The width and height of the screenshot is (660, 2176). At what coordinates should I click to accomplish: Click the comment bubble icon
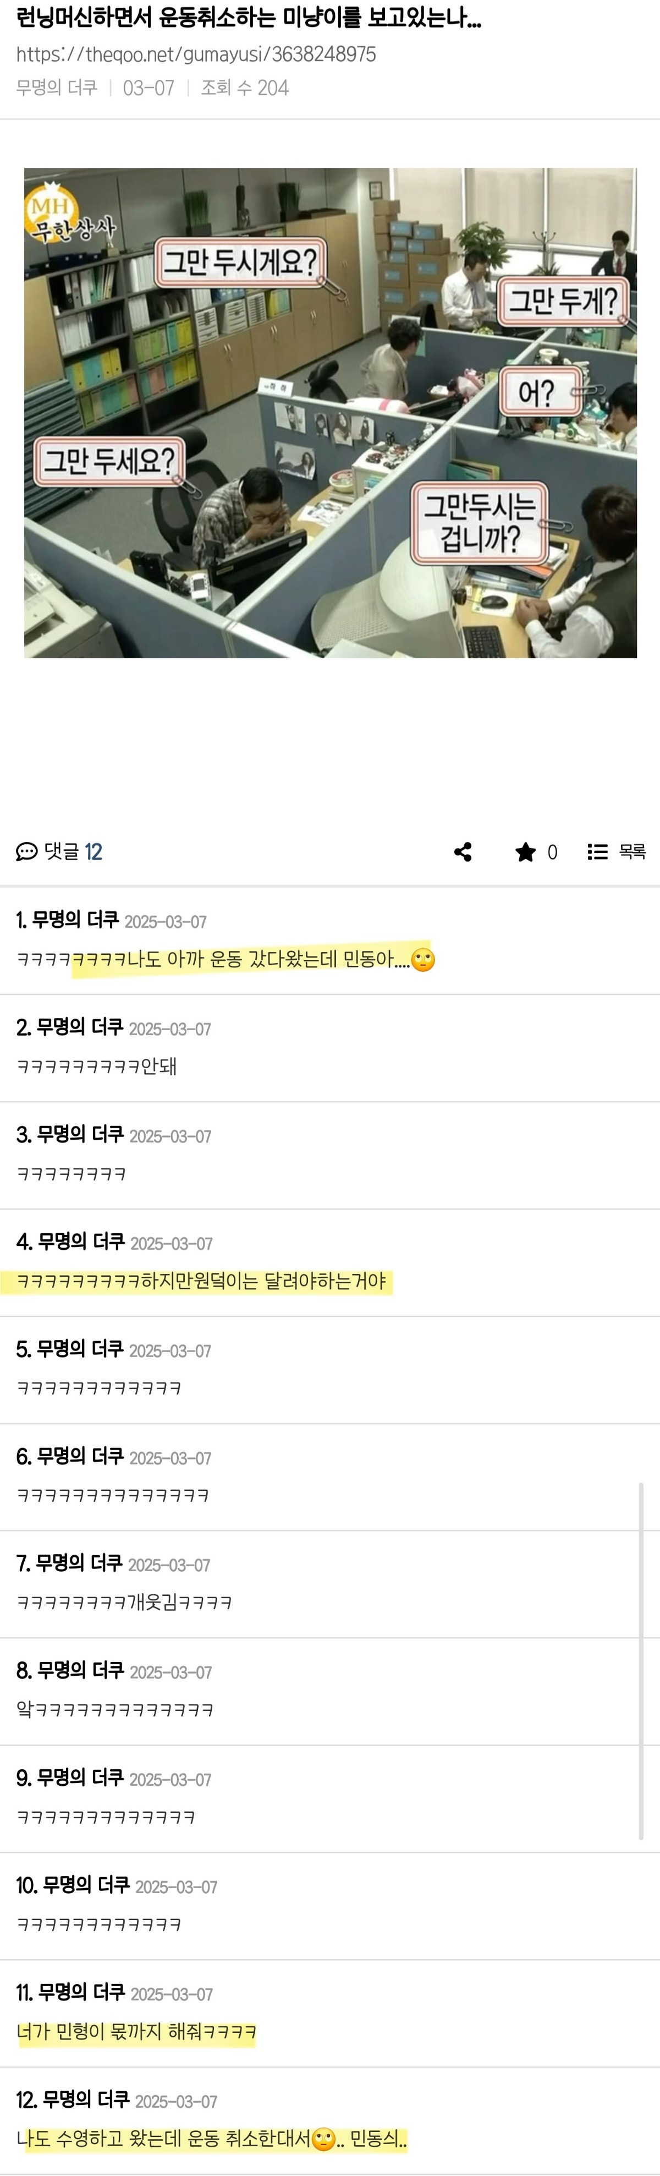pyautogui.click(x=26, y=851)
